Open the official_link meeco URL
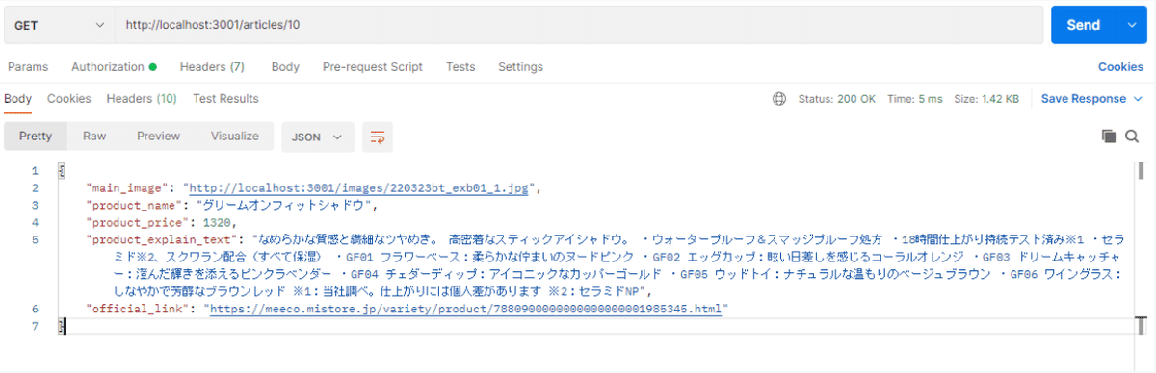This screenshot has width=1156, height=373. pyautogui.click(x=465, y=310)
